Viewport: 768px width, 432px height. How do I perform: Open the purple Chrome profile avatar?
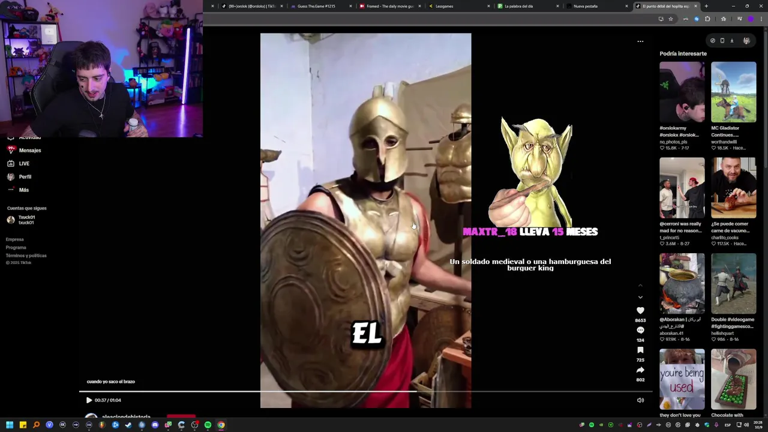click(751, 19)
